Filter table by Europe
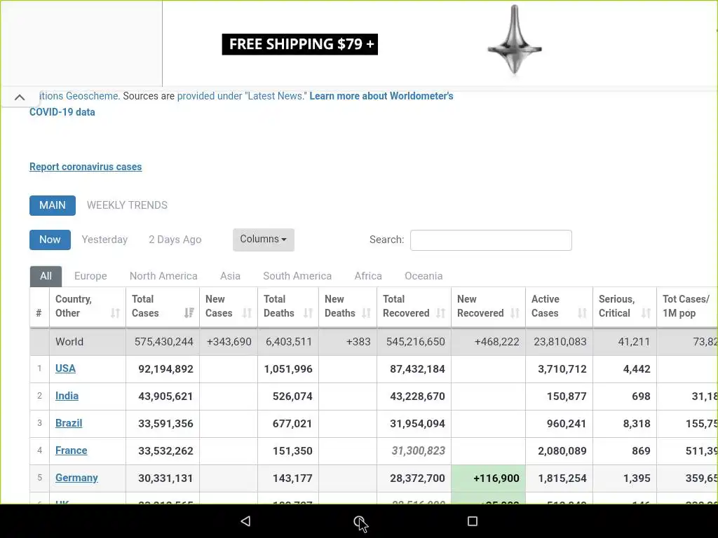This screenshot has width=718, height=538. tap(90, 276)
